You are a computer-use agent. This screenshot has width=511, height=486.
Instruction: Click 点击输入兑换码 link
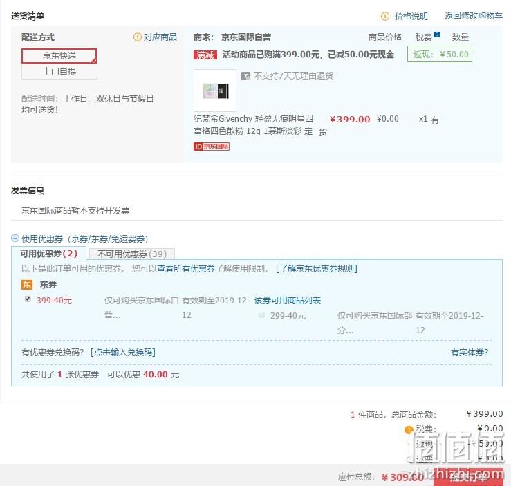[123, 353]
